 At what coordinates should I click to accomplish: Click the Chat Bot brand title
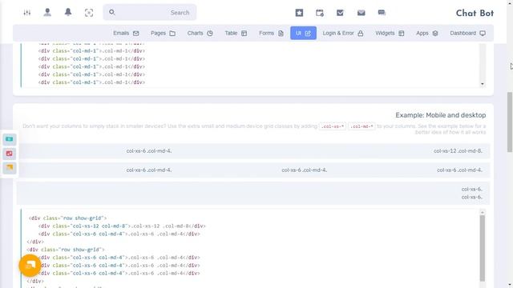coord(475,13)
